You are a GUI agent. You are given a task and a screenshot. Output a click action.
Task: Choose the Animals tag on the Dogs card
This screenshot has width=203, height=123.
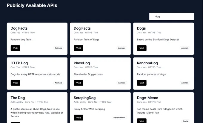(185, 48)
